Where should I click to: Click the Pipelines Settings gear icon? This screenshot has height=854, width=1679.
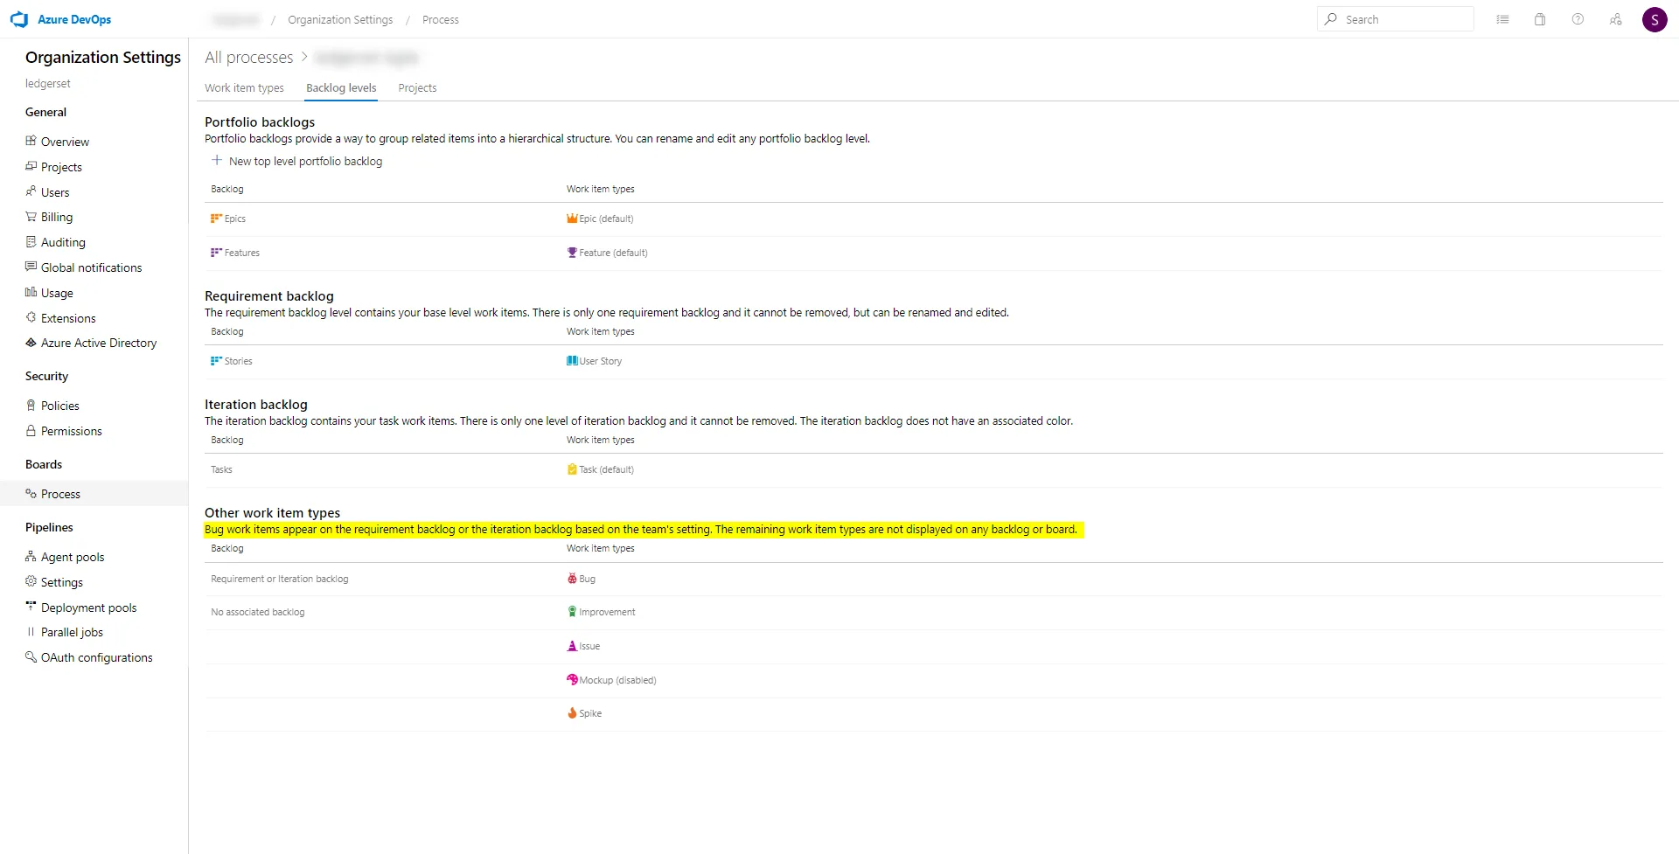(31, 581)
